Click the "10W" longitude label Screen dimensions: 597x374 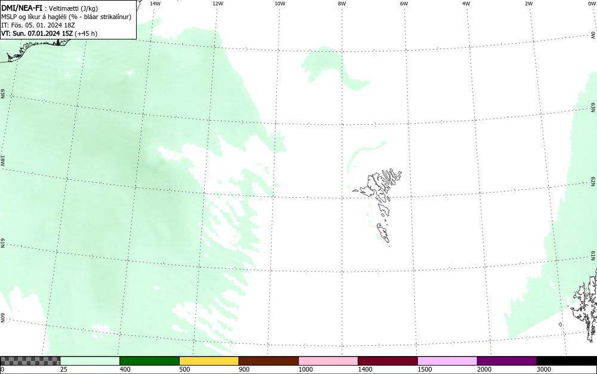click(280, 4)
